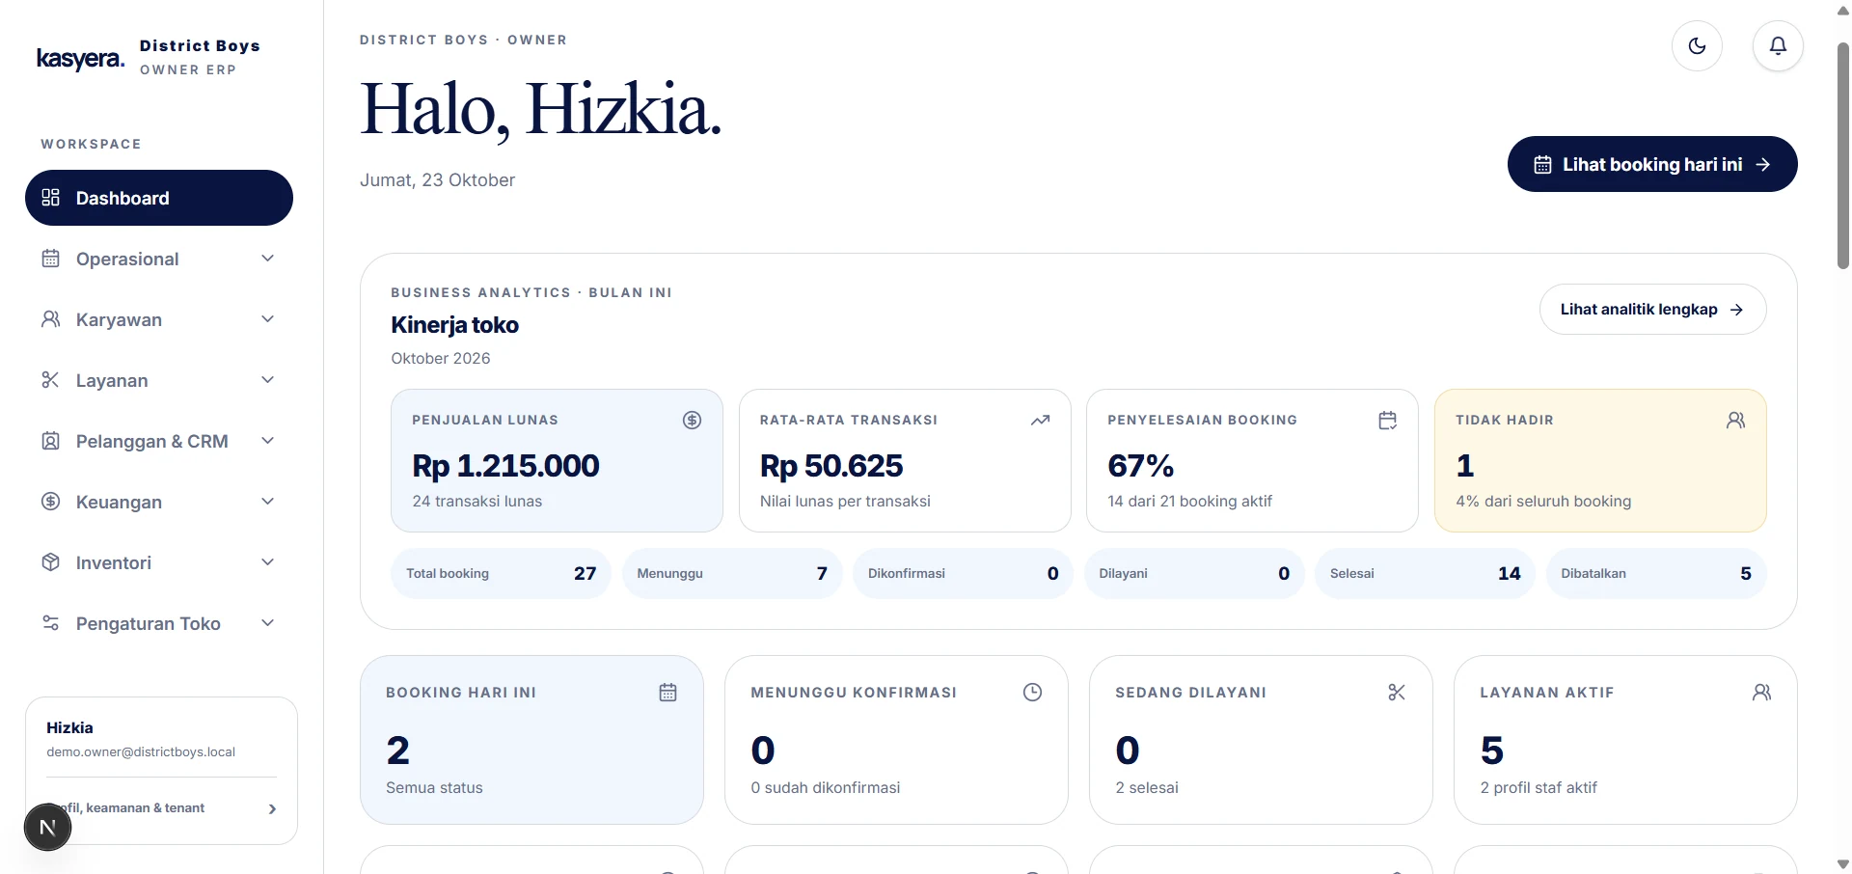Open profil, keamanan & tenant link
Screen dimensions: 1852x874
pyautogui.click(x=161, y=808)
